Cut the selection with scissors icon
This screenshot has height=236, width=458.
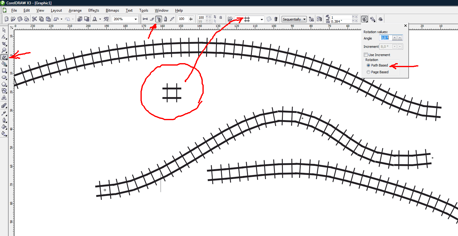35,19
